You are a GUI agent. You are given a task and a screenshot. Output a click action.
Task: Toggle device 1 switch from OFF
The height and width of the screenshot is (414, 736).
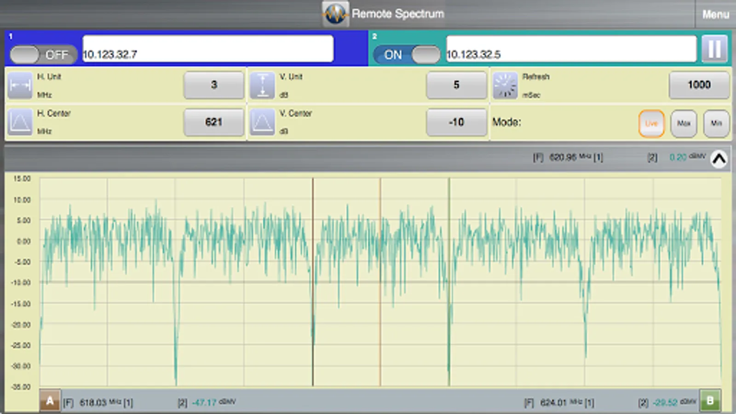pyautogui.click(x=43, y=55)
